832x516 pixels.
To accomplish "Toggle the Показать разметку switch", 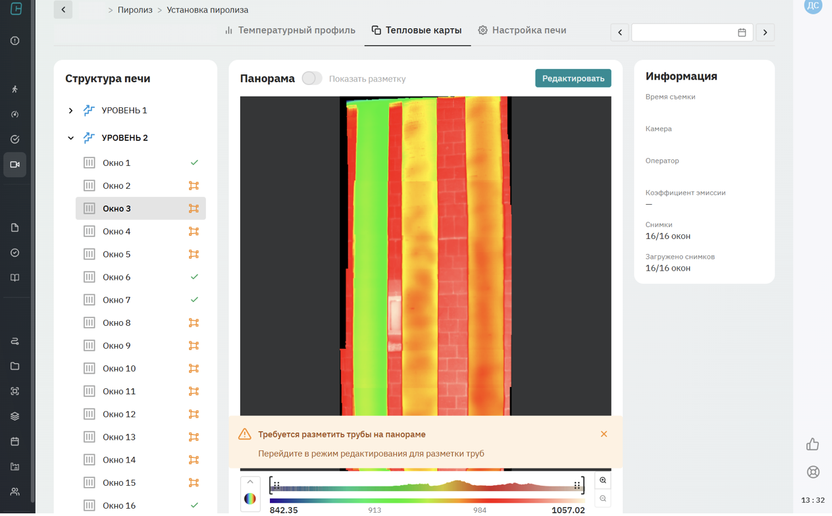I will 311,78.
